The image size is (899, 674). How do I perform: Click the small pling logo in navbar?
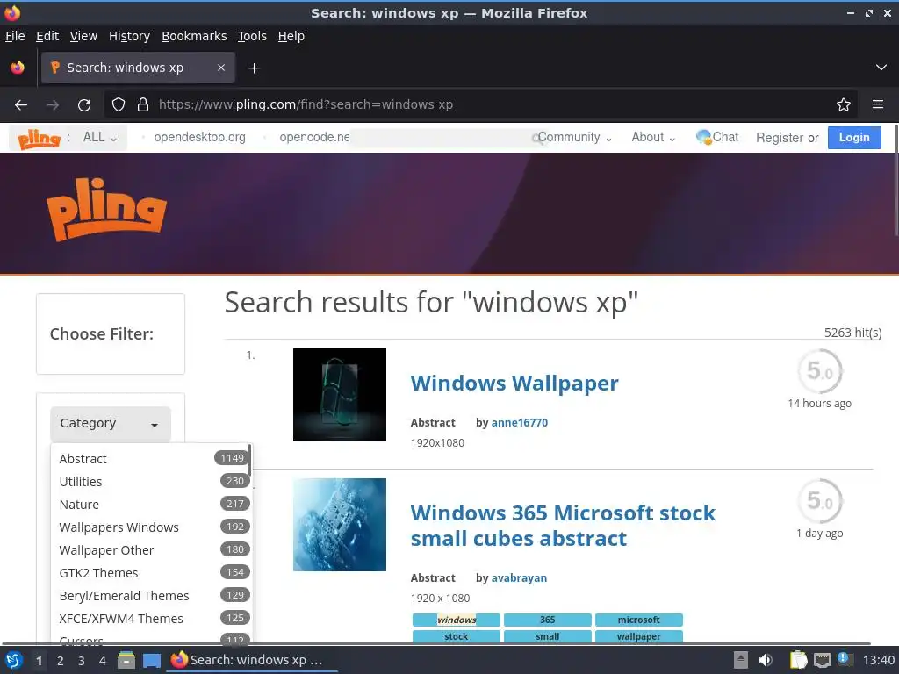[x=39, y=138]
